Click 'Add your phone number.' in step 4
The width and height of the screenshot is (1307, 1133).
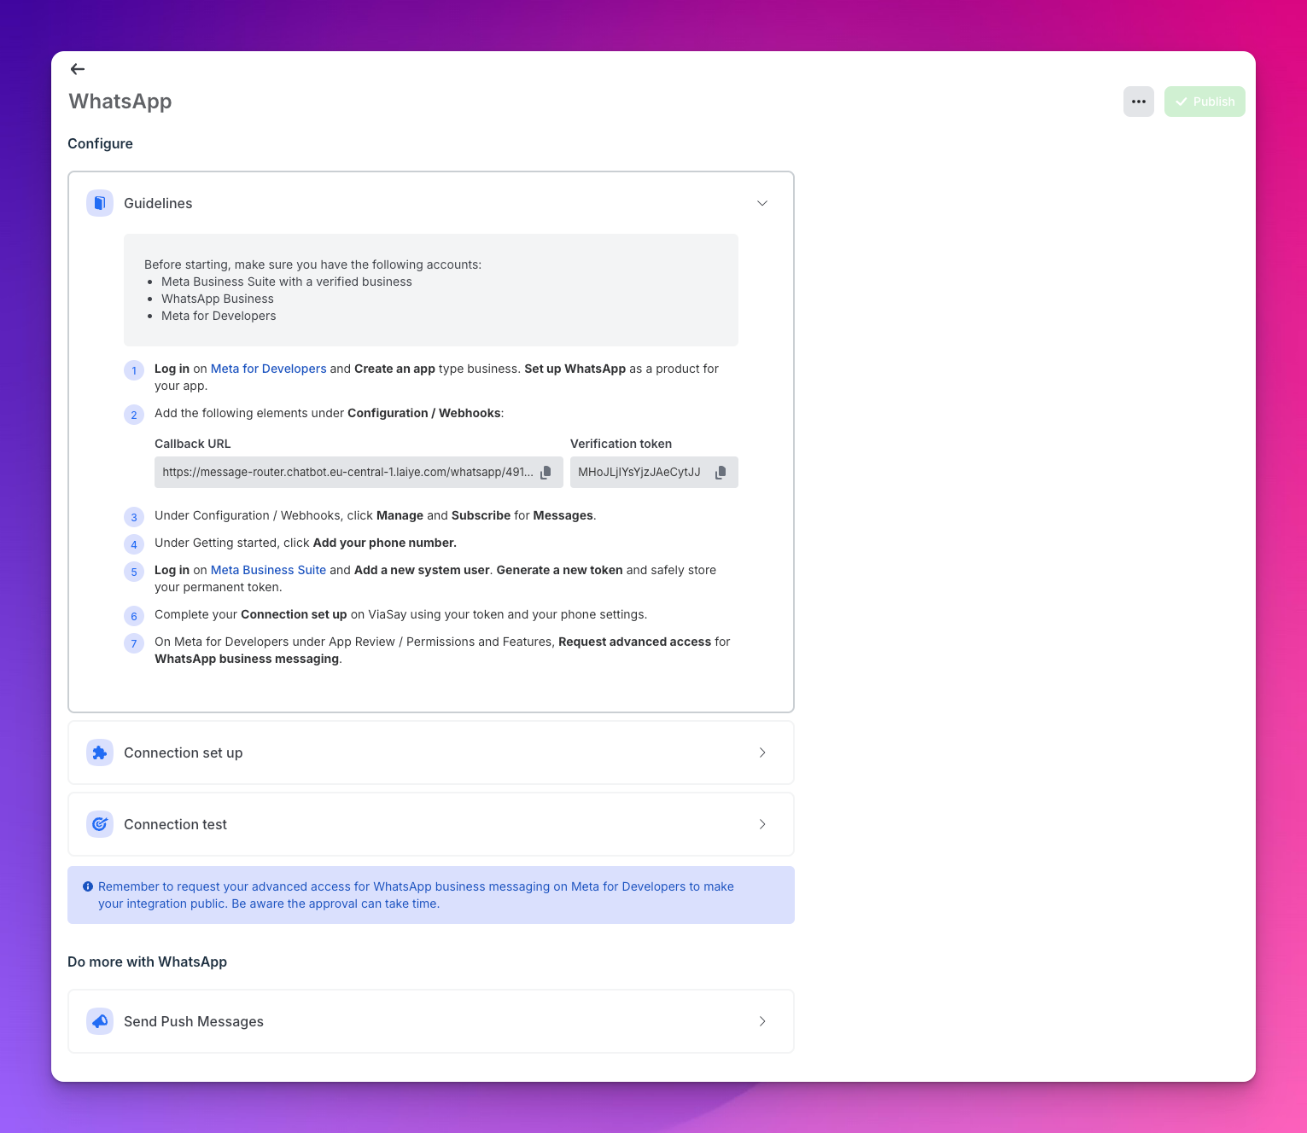pos(385,543)
